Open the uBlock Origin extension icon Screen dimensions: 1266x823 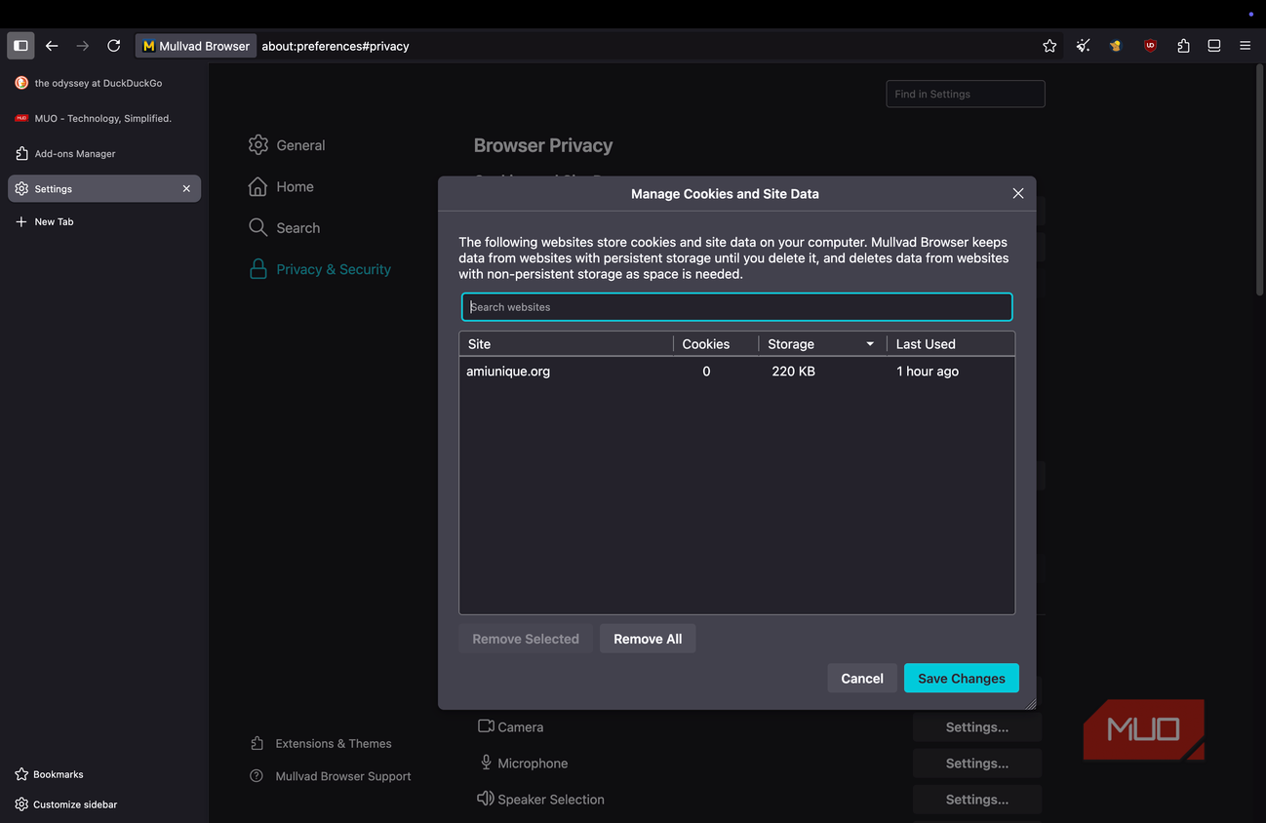pyautogui.click(x=1150, y=46)
